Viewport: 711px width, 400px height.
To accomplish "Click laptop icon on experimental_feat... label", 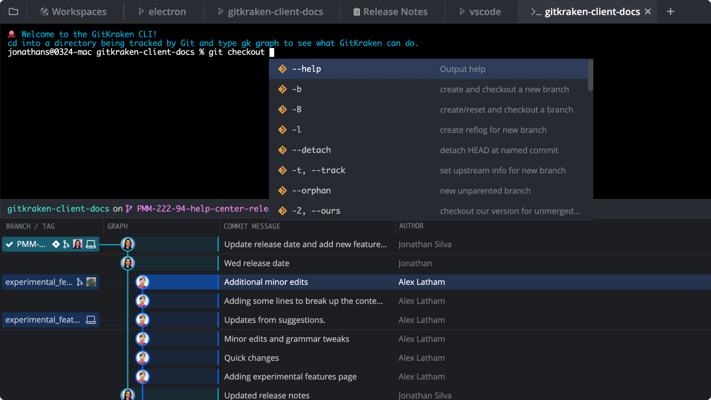I will tap(91, 320).
